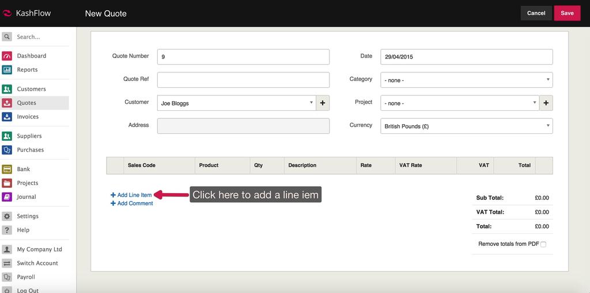Click plus button next to Customer field
The image size is (590, 293).
(323, 103)
